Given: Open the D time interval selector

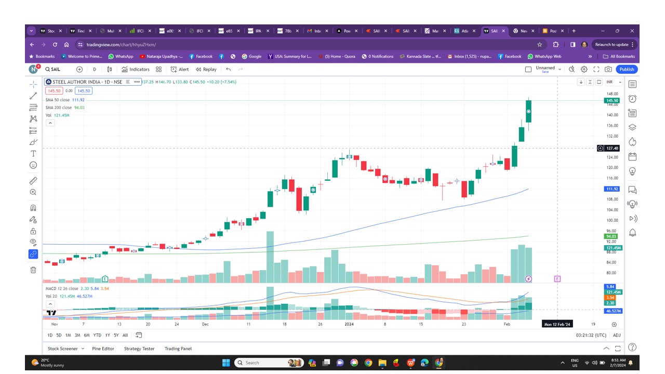Looking at the screenshot, I should 95,69.
